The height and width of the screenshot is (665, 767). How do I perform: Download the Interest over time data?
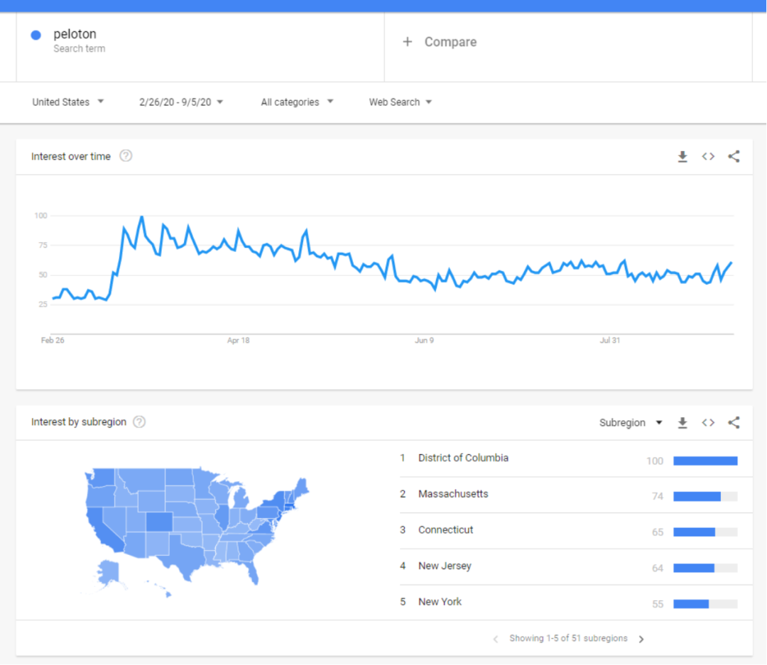(x=682, y=156)
